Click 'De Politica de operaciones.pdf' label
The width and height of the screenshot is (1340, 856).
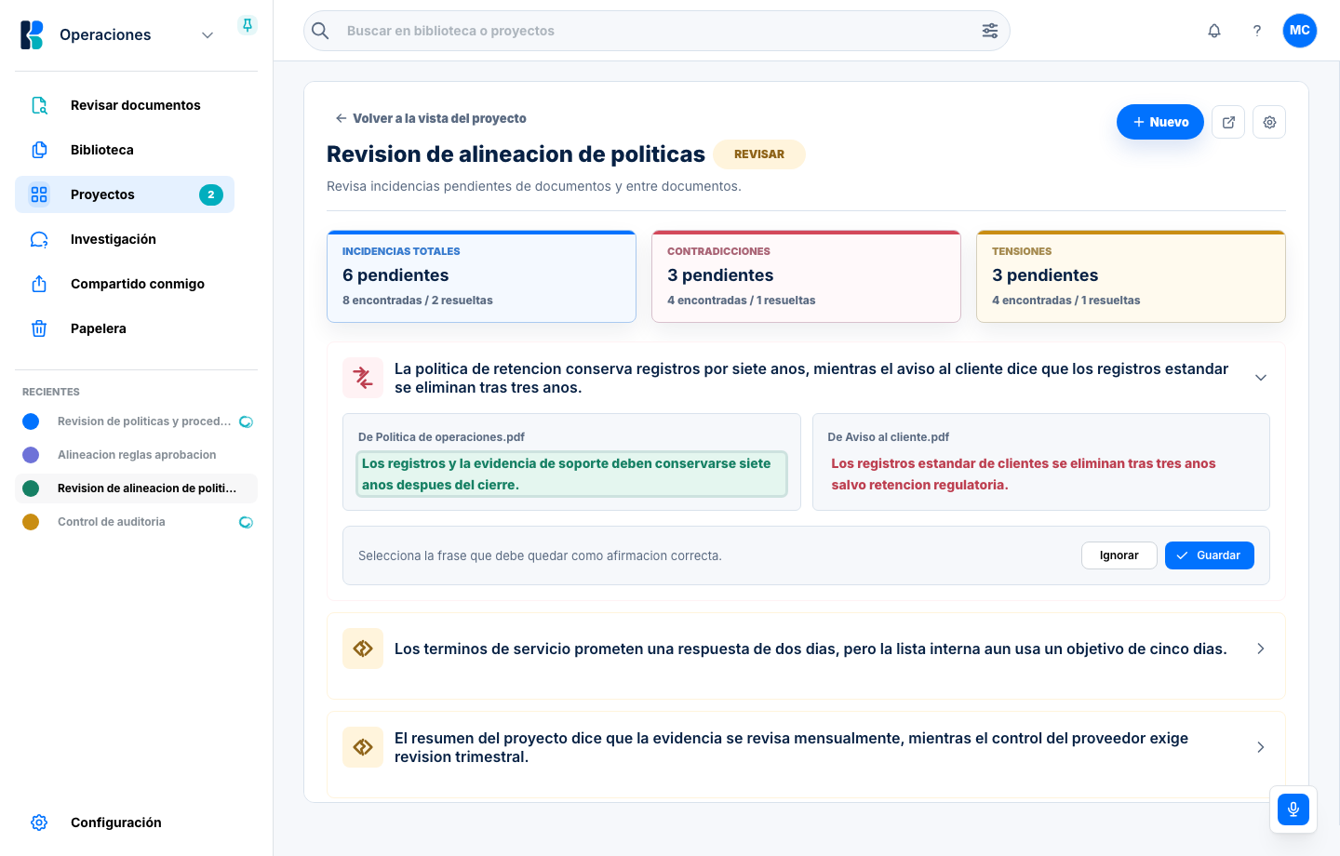[441, 437]
